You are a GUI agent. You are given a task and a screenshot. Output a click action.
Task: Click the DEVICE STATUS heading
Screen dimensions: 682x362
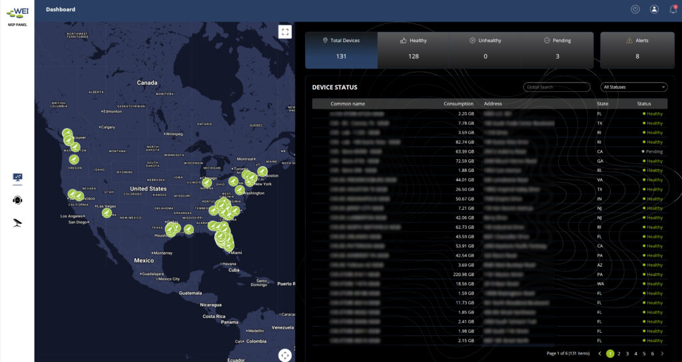(334, 87)
